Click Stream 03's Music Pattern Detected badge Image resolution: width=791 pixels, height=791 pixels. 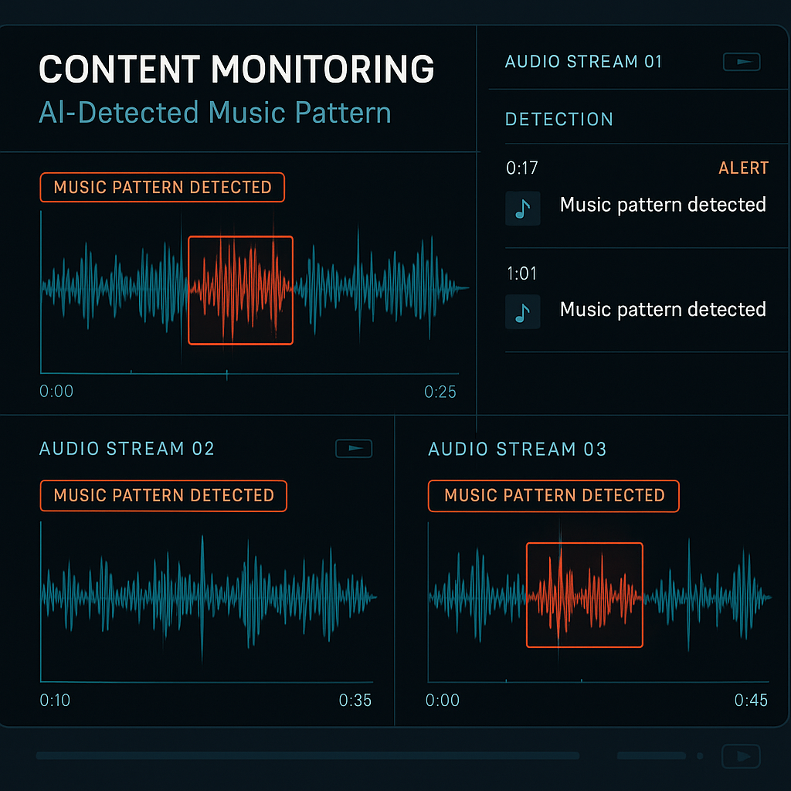[x=553, y=495]
